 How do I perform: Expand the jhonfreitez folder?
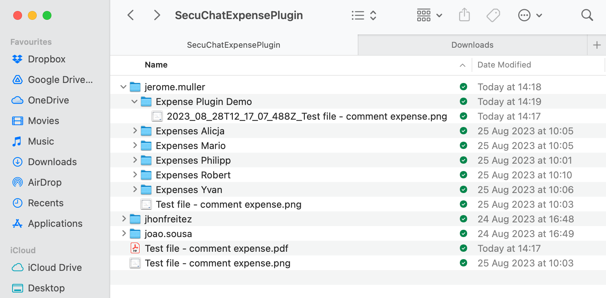click(x=124, y=219)
